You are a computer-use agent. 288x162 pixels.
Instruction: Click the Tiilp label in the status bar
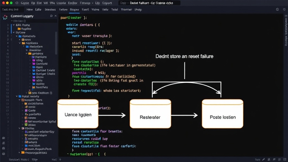(x=35, y=159)
